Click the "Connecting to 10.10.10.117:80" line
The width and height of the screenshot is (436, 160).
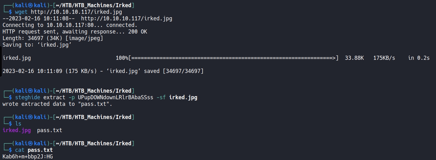70,25
